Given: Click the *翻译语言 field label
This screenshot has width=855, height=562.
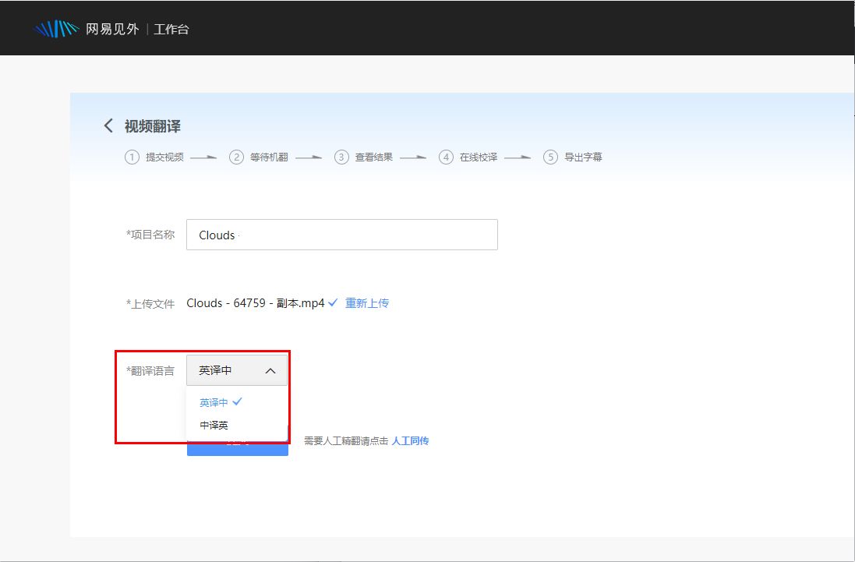Looking at the screenshot, I should tap(150, 371).
